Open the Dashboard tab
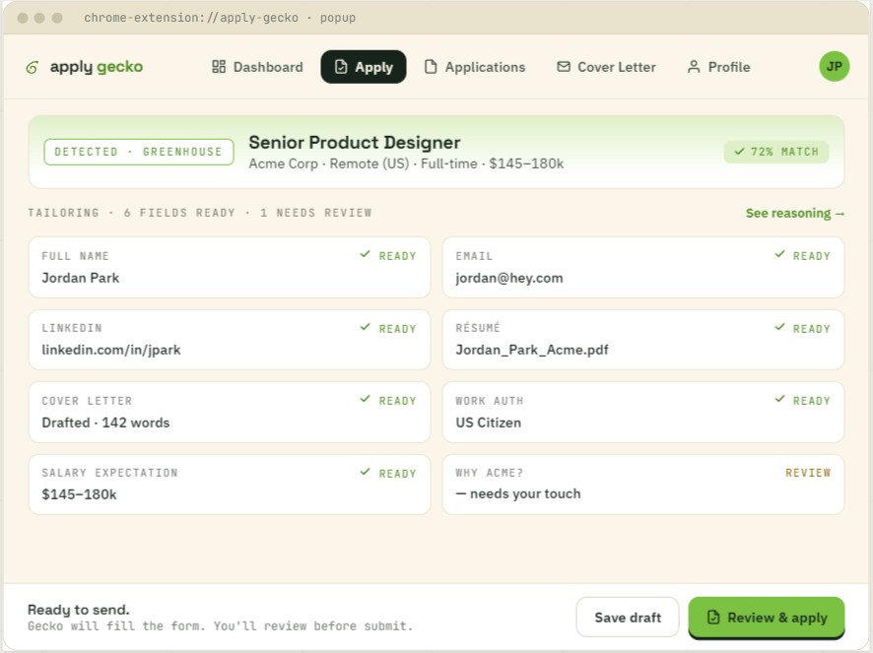The height and width of the screenshot is (653, 873). coord(257,67)
